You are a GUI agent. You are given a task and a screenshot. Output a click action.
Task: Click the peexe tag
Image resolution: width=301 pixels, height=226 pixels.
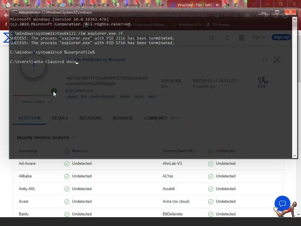point(72,97)
